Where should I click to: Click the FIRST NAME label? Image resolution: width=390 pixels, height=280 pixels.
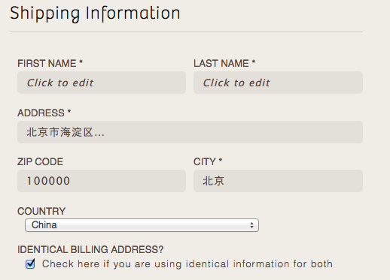click(x=47, y=63)
